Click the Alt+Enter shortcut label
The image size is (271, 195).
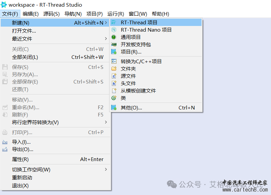[92, 159]
